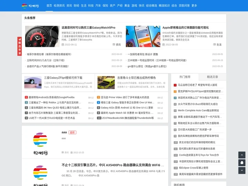Open sidebar item 马云自称已经老了
This screenshot has width=248, height=186.
point(197,85)
